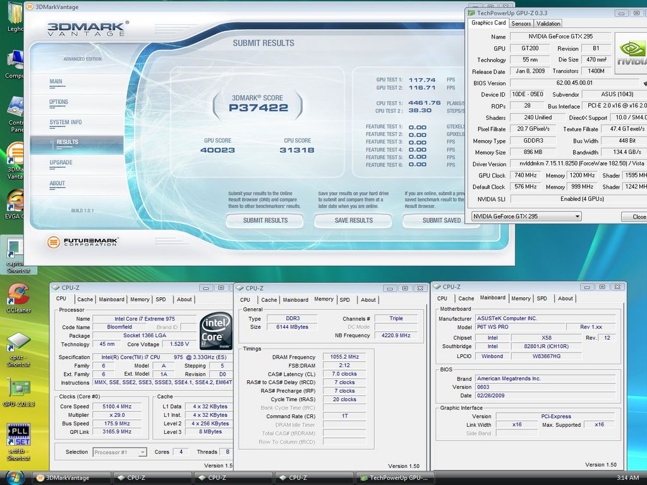Viewport: 647px width, 485px height.
Task: Open the Legho folder desktop icon
Action: pos(15,17)
